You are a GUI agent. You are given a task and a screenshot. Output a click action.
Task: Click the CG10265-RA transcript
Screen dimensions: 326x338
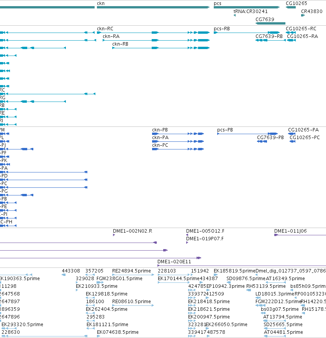click(x=291, y=40)
